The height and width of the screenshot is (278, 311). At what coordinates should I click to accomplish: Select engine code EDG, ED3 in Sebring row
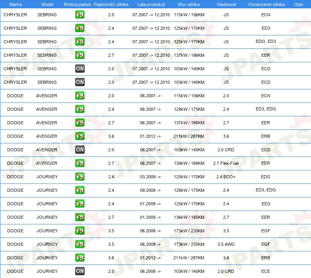(x=266, y=41)
